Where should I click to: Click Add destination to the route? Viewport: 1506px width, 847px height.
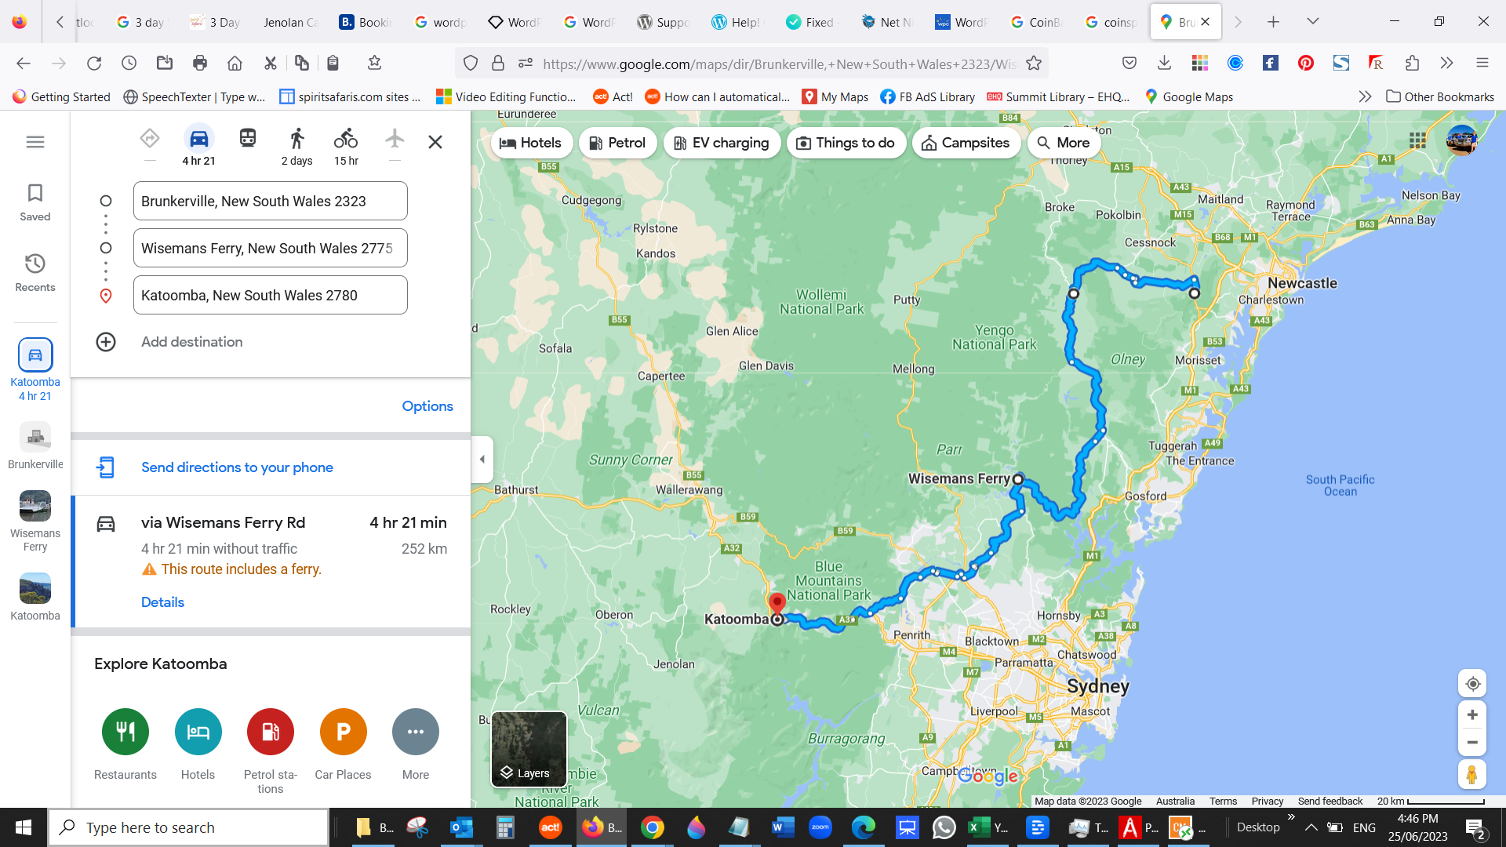tap(191, 341)
